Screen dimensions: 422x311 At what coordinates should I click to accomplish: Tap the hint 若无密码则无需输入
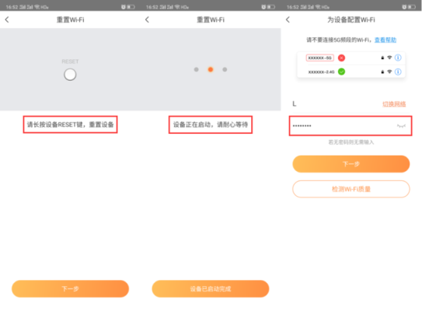click(x=351, y=142)
